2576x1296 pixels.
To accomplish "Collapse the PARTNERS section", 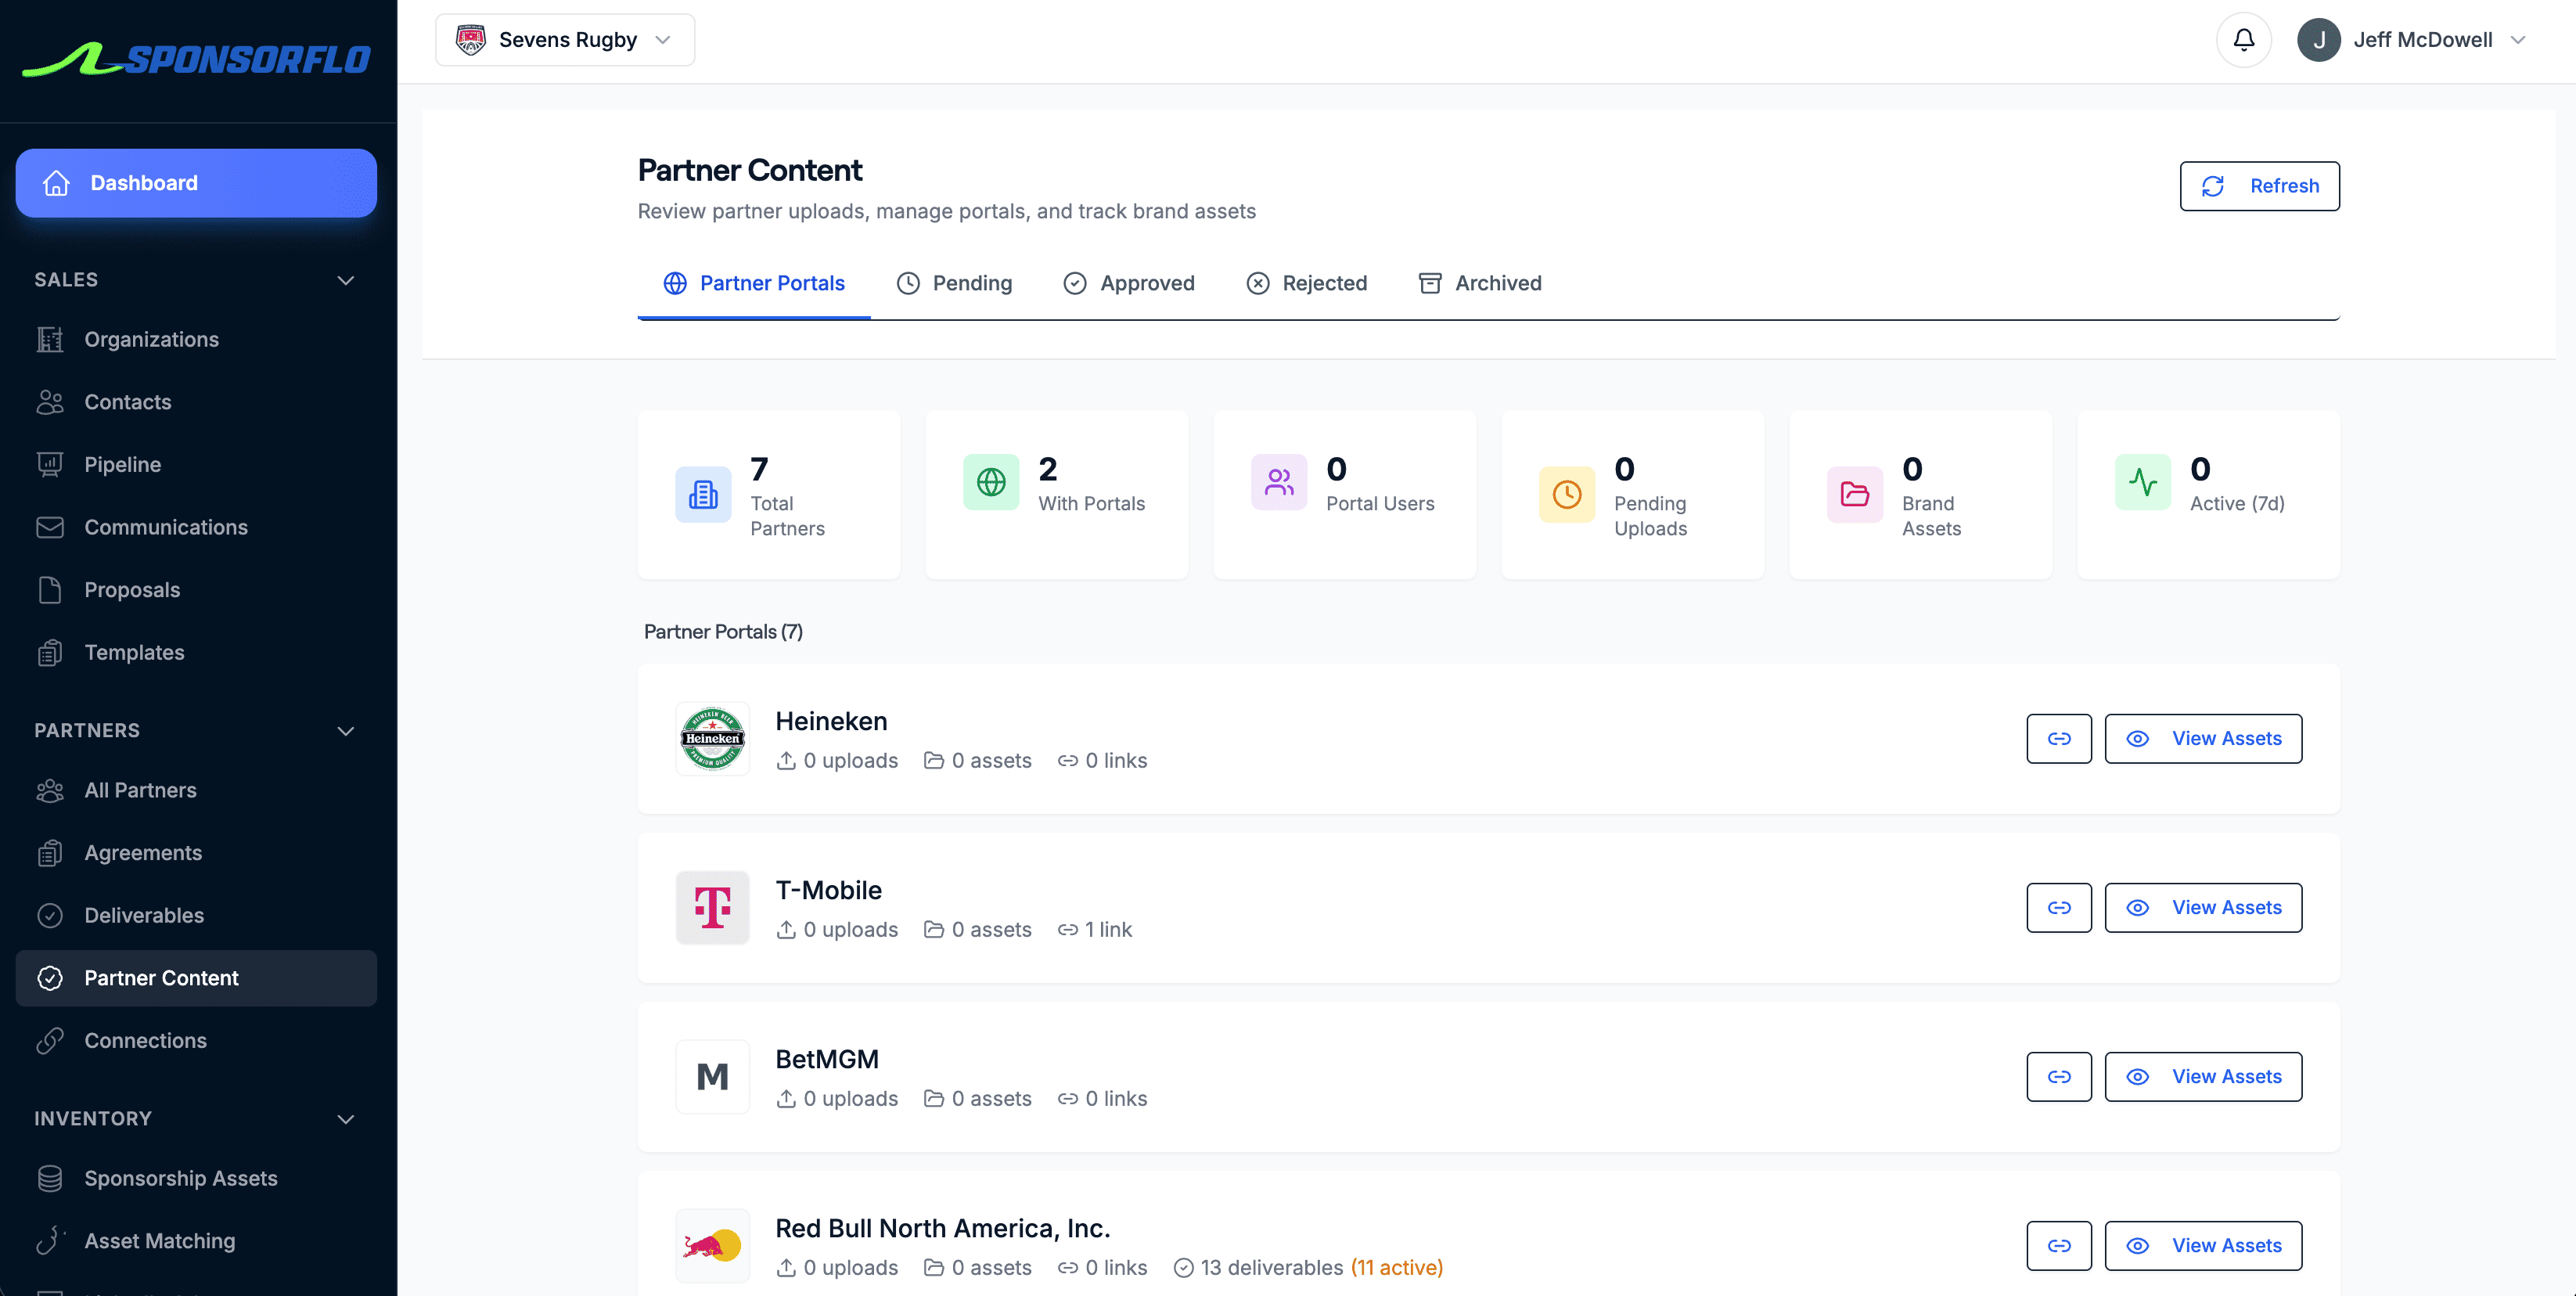I will (x=345, y=731).
